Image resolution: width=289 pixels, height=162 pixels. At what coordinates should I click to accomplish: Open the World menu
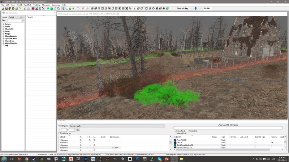[19, 5]
